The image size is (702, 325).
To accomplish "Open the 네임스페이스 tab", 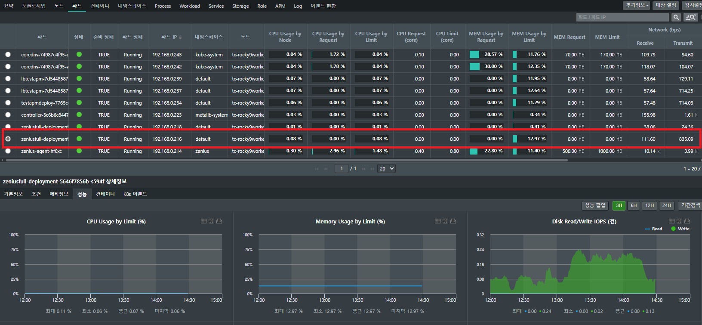I will pyautogui.click(x=132, y=6).
